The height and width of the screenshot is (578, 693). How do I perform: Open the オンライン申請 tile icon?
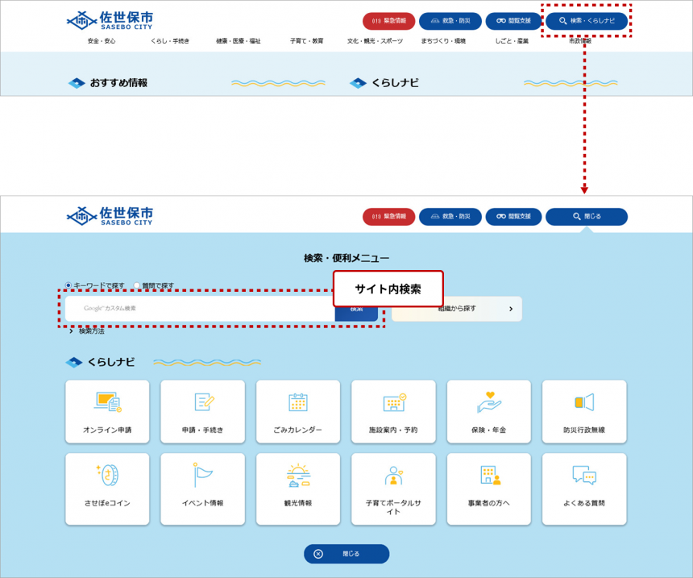107,402
